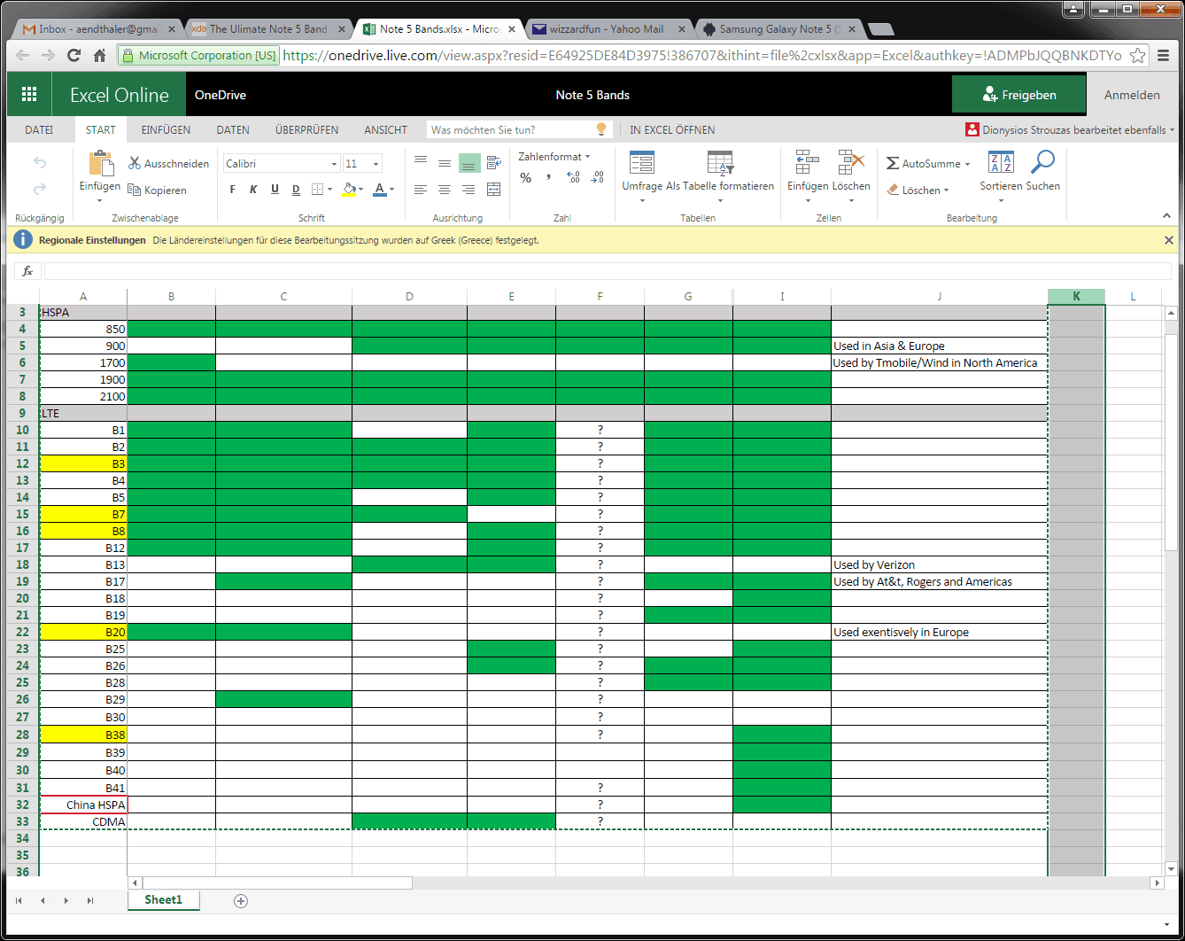Apply italic with the K button

point(253,190)
